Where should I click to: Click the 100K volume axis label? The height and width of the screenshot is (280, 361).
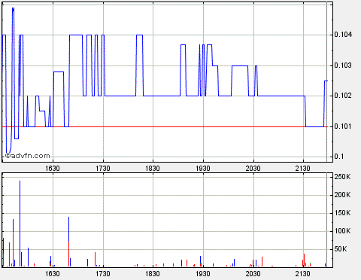342,231
